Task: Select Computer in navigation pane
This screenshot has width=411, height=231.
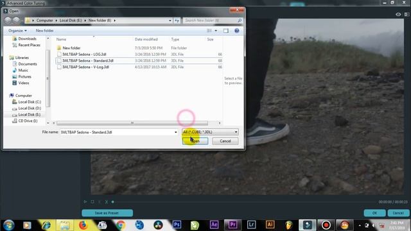Action: tap(23, 96)
